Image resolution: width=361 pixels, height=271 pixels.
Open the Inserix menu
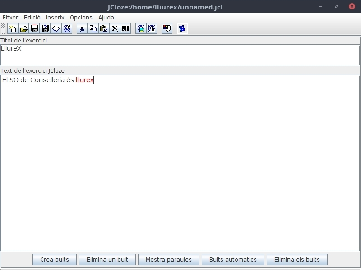coord(55,17)
